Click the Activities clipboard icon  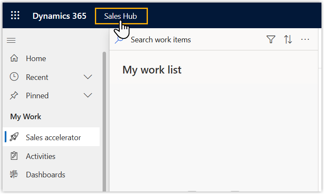(14, 156)
